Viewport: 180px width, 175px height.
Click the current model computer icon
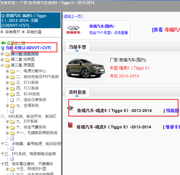3,48
